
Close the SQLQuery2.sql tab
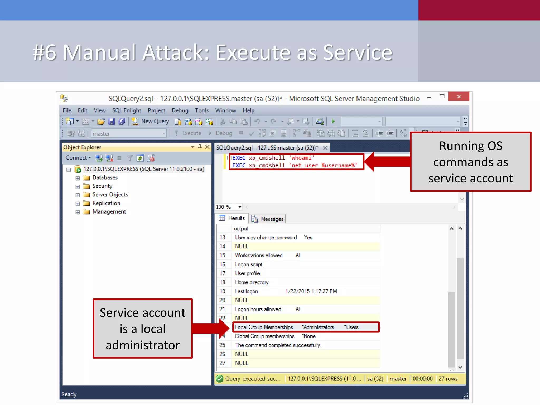click(325, 148)
